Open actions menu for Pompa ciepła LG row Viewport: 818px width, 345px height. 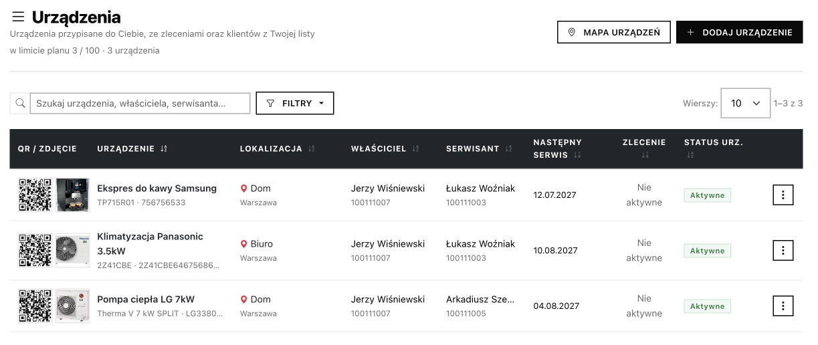783,306
